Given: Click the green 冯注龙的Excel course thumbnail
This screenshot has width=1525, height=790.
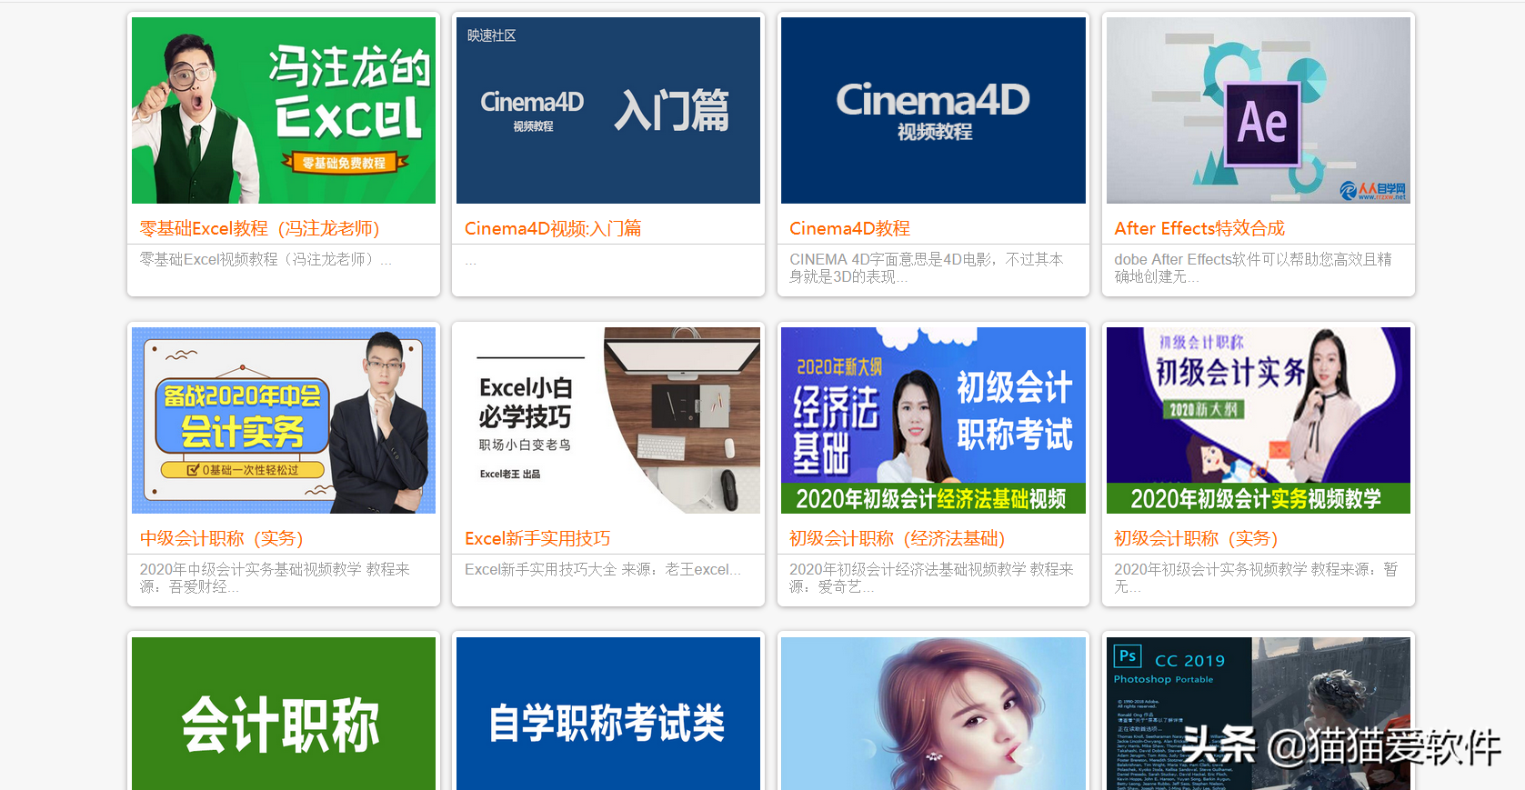Looking at the screenshot, I should click(284, 110).
